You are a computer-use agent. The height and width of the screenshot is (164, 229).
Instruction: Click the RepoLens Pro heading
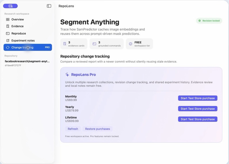[x=83, y=75]
